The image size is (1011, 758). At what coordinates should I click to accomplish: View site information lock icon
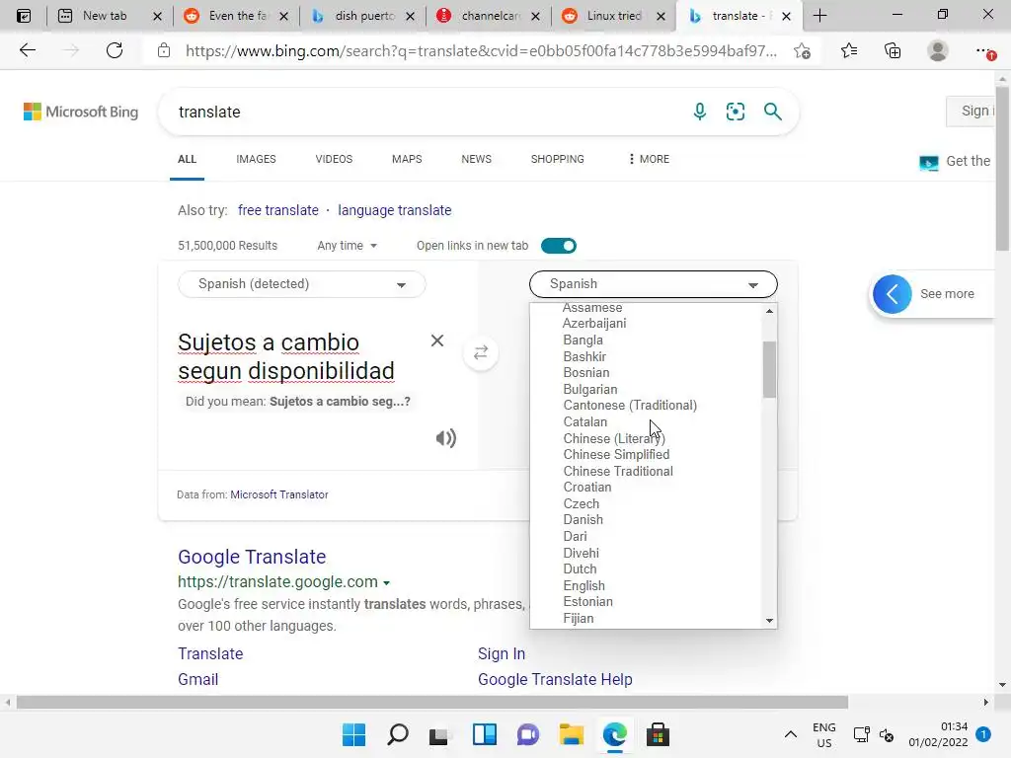(x=164, y=50)
